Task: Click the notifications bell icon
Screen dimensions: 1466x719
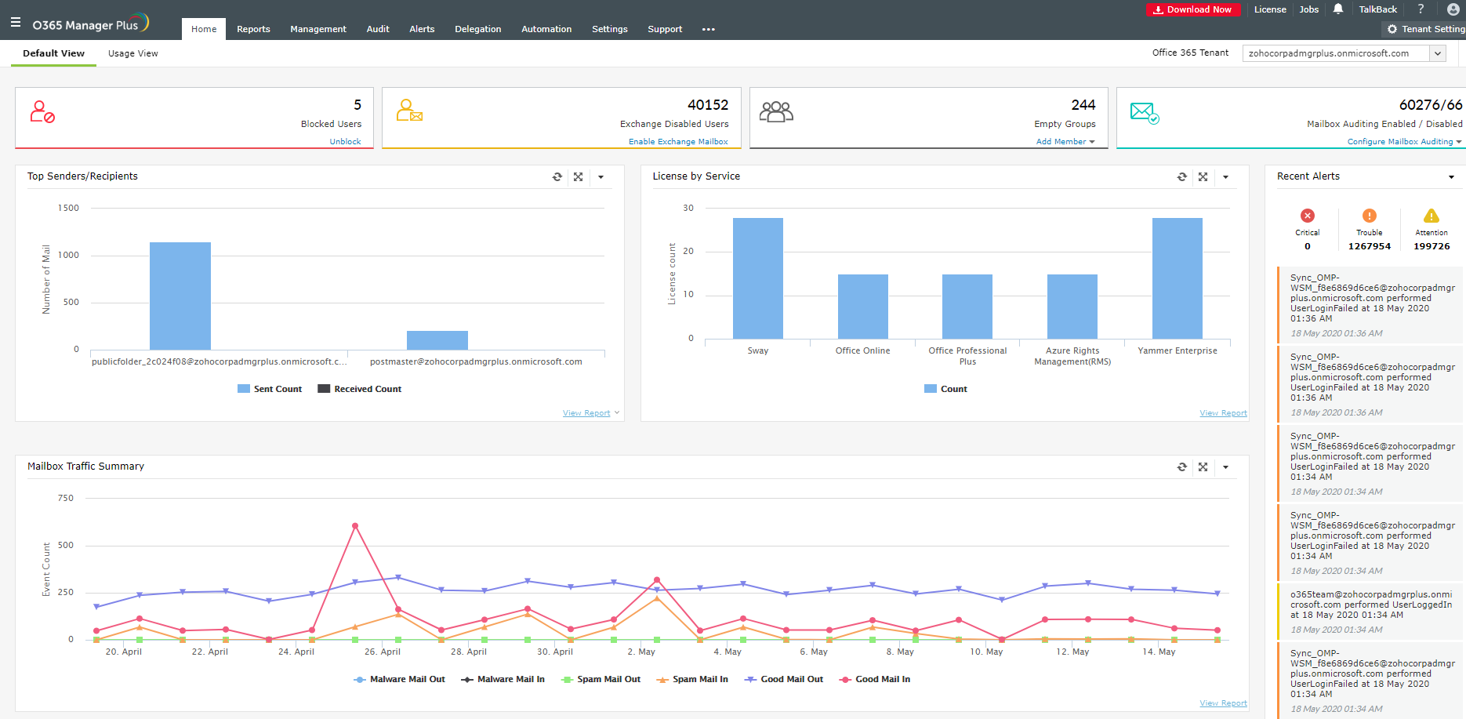Action: [x=1338, y=9]
